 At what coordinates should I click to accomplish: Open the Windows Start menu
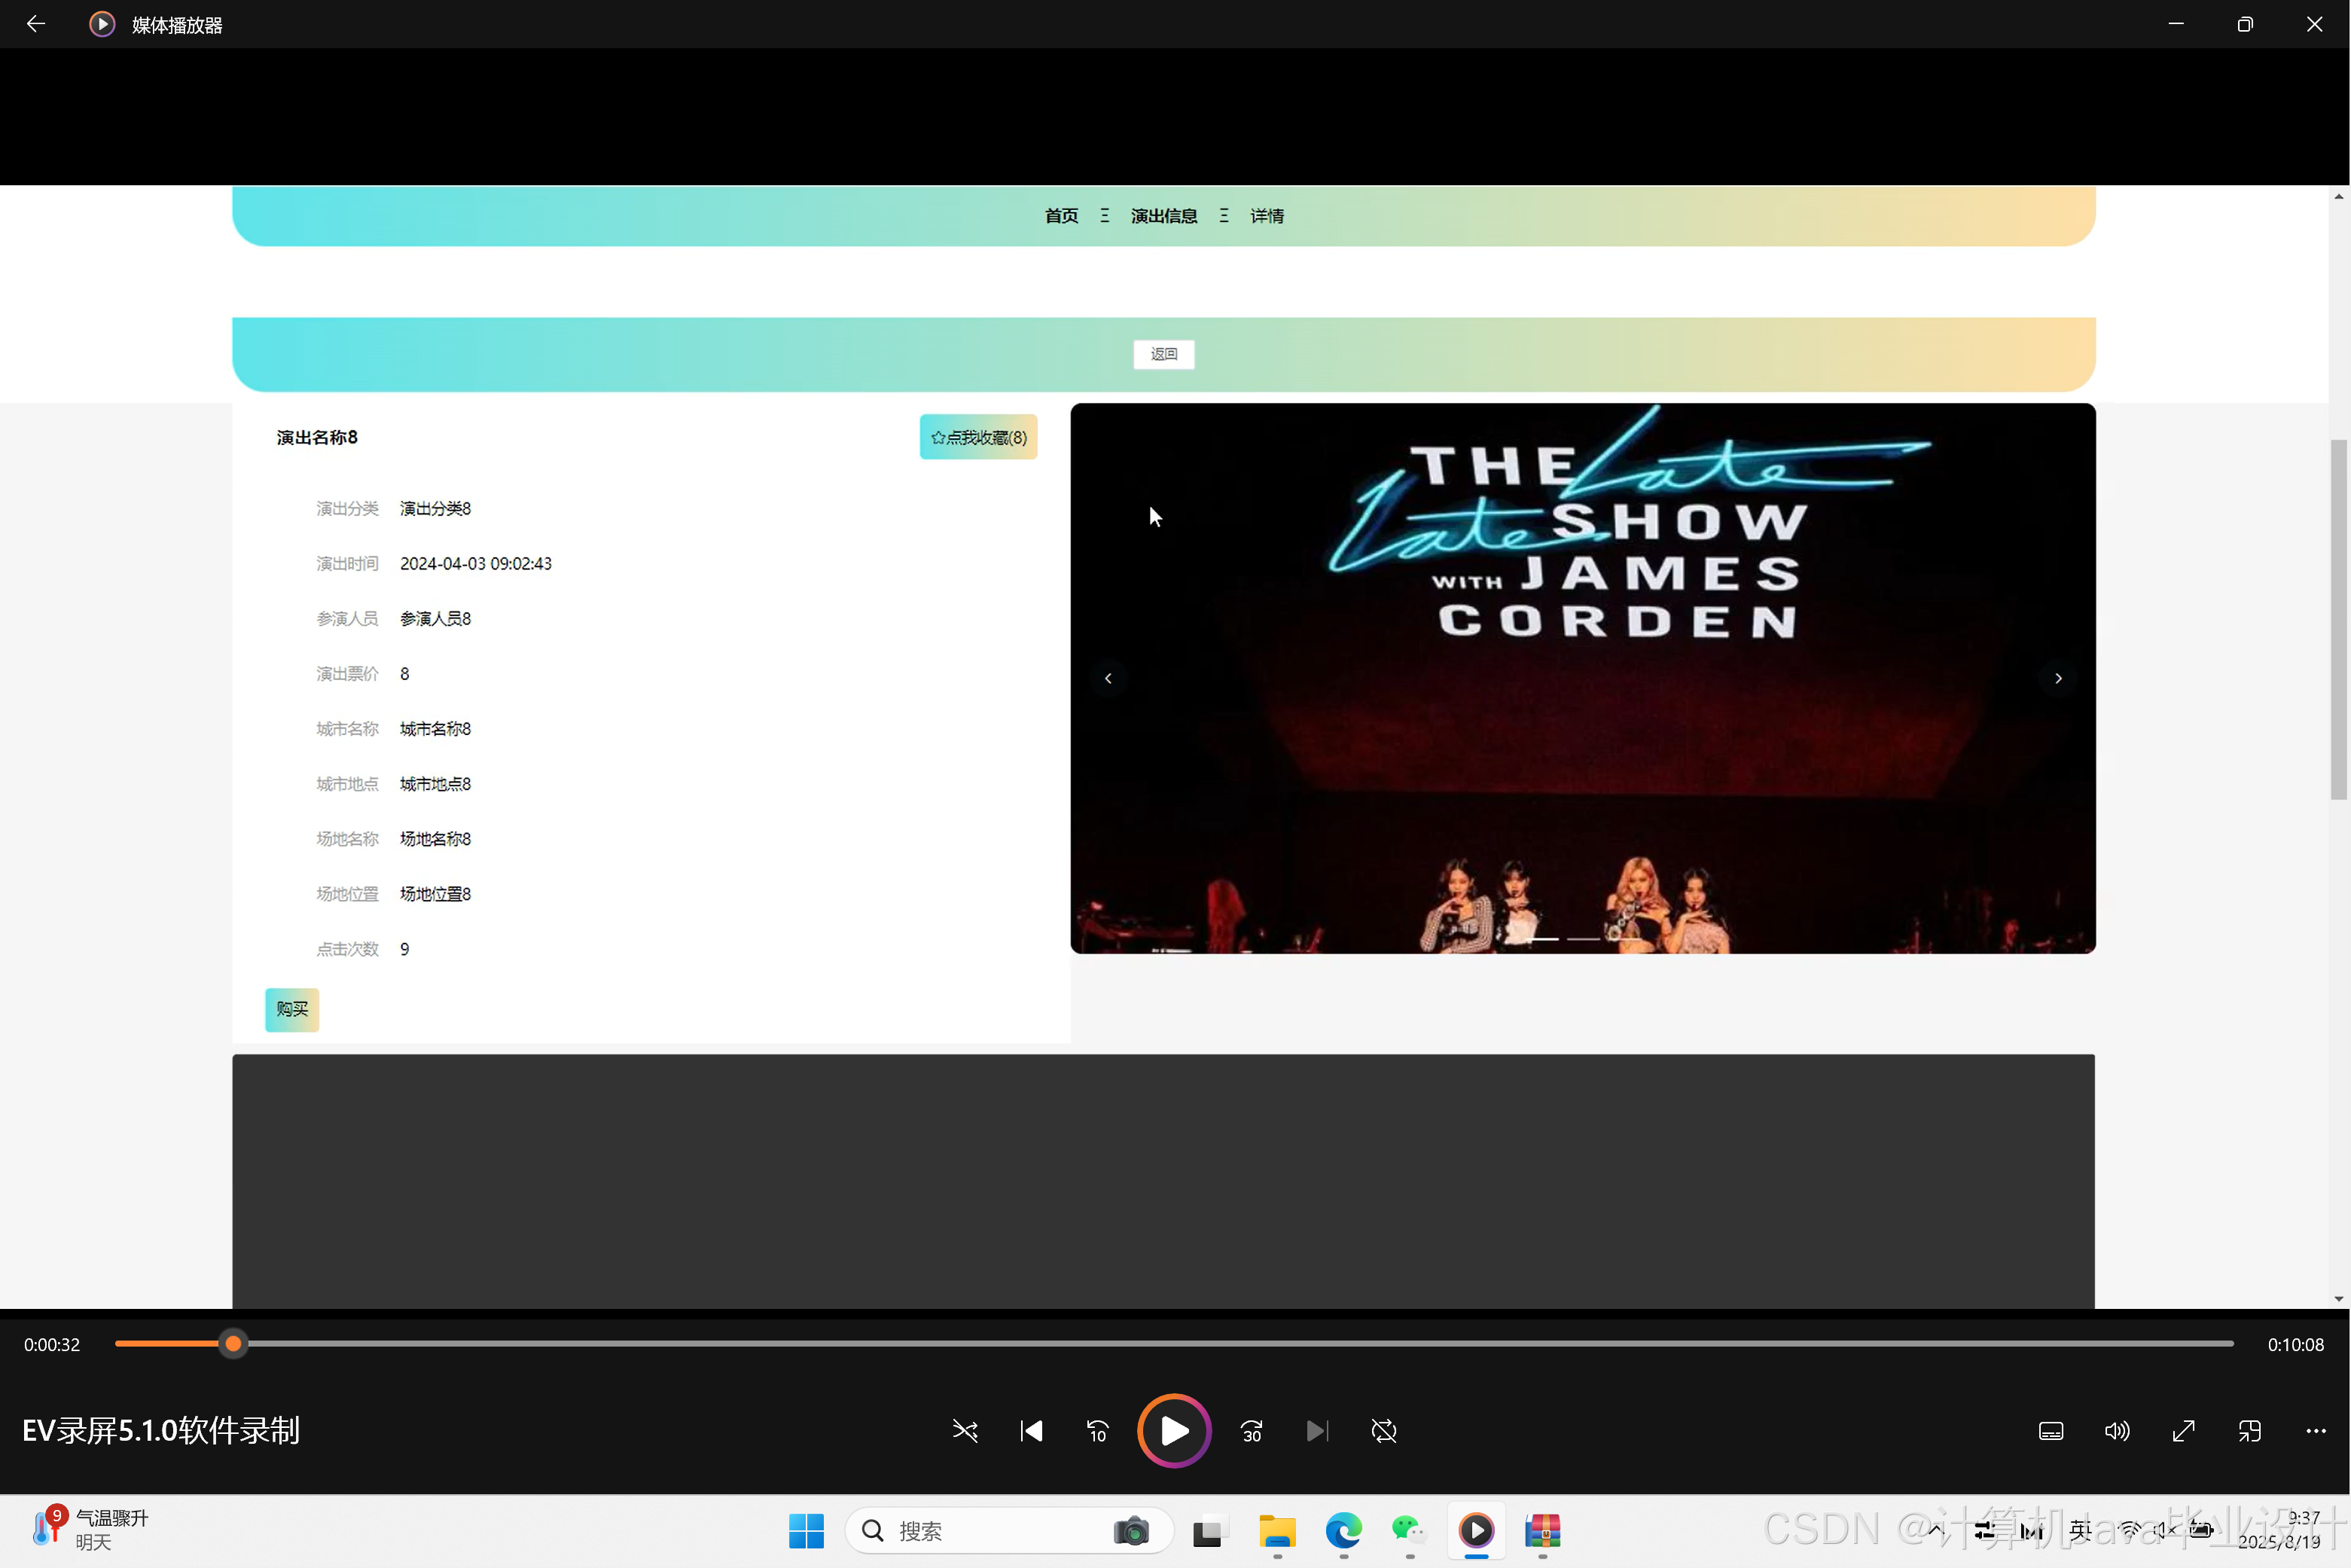[x=806, y=1531]
